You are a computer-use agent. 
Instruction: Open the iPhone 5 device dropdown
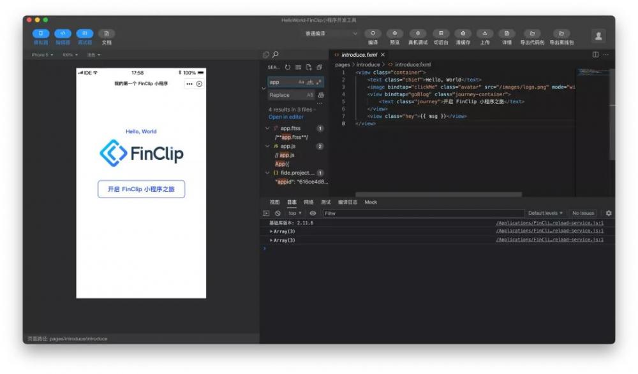pyautogui.click(x=42, y=55)
